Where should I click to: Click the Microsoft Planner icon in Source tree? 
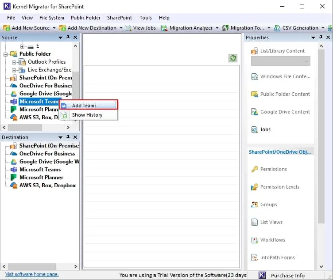pos(14,110)
